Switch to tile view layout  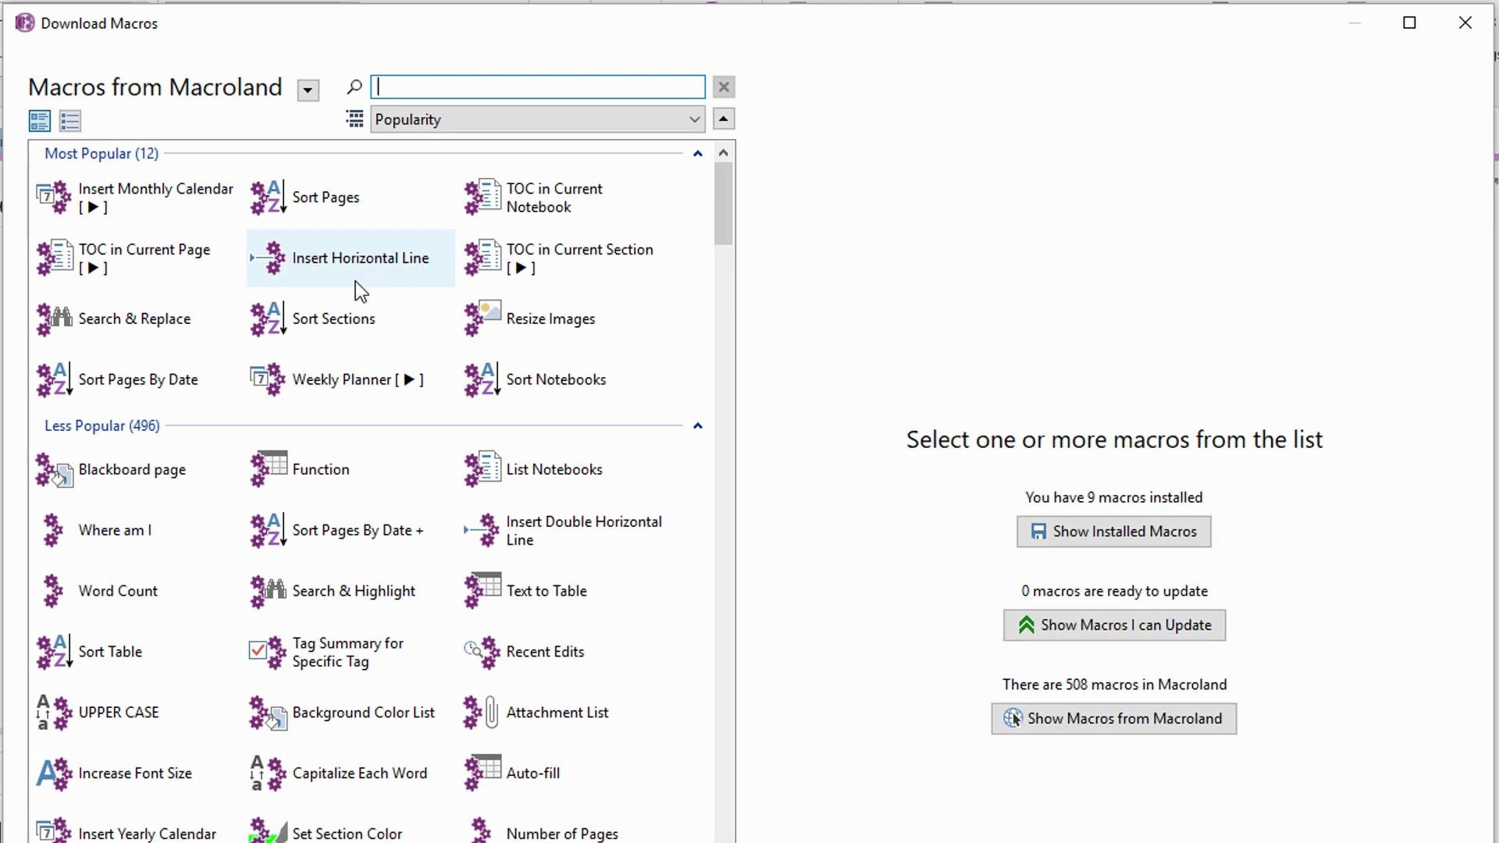tap(40, 121)
